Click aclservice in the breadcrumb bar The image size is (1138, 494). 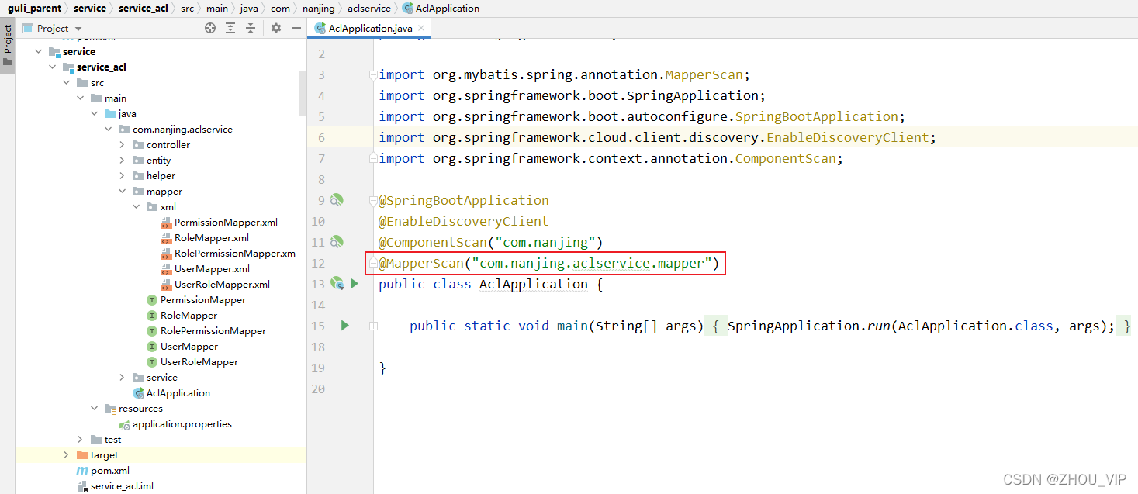[369, 9]
